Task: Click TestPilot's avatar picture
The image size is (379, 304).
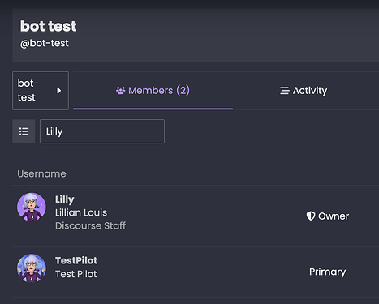Action: [32, 268]
